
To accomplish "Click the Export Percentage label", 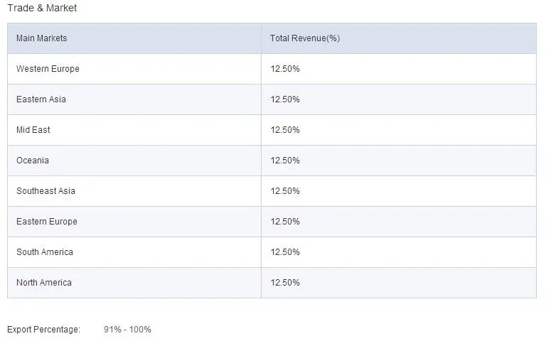I will point(43,330).
